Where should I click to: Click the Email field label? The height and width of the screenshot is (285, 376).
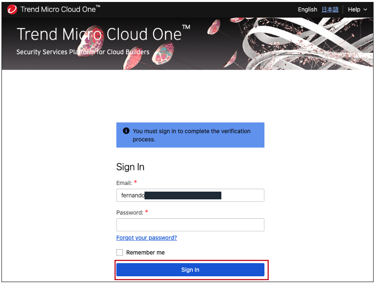[124, 183]
